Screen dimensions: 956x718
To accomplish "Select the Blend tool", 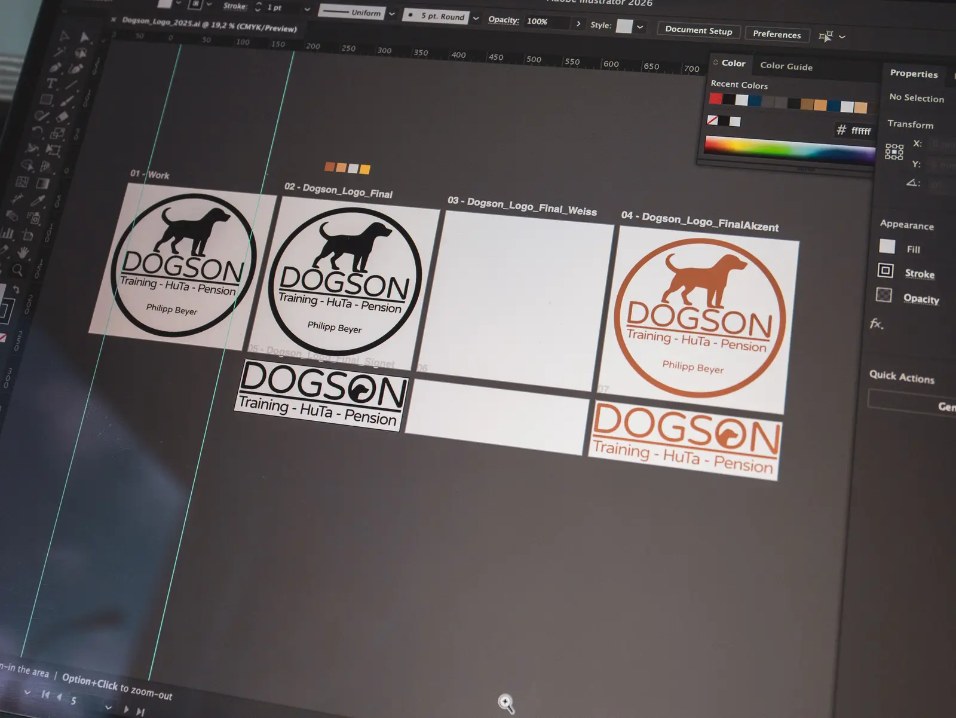I will (11, 215).
